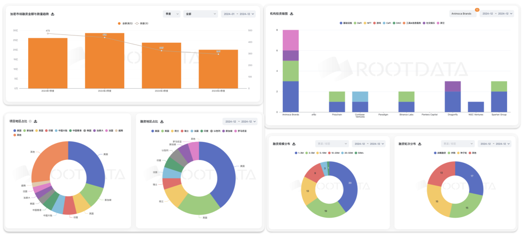Click the Paradigm axis label
This screenshot has height=237, width=524.
click(383, 114)
